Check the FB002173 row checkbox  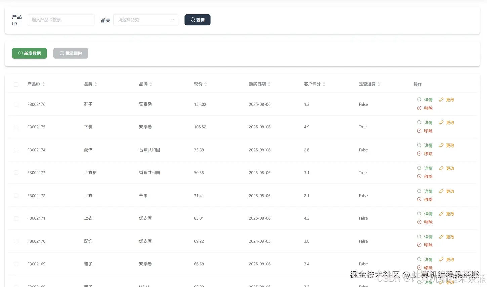pyautogui.click(x=16, y=173)
